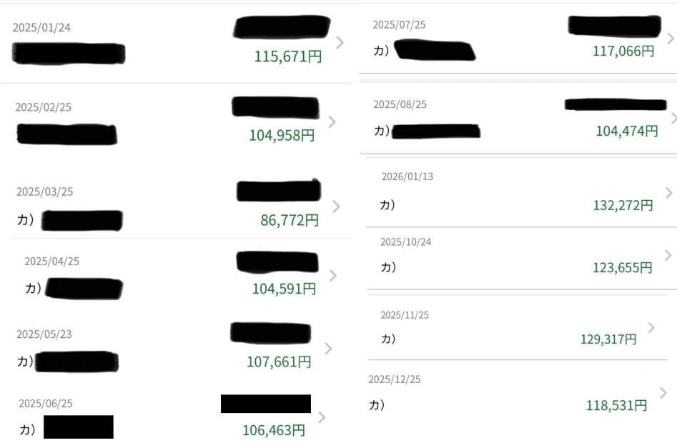This screenshot has height=443, width=677.
Task: Open the 2025/06/25 entry arrow
Action: (x=322, y=417)
